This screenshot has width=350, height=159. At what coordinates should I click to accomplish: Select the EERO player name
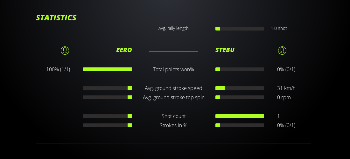tap(124, 50)
